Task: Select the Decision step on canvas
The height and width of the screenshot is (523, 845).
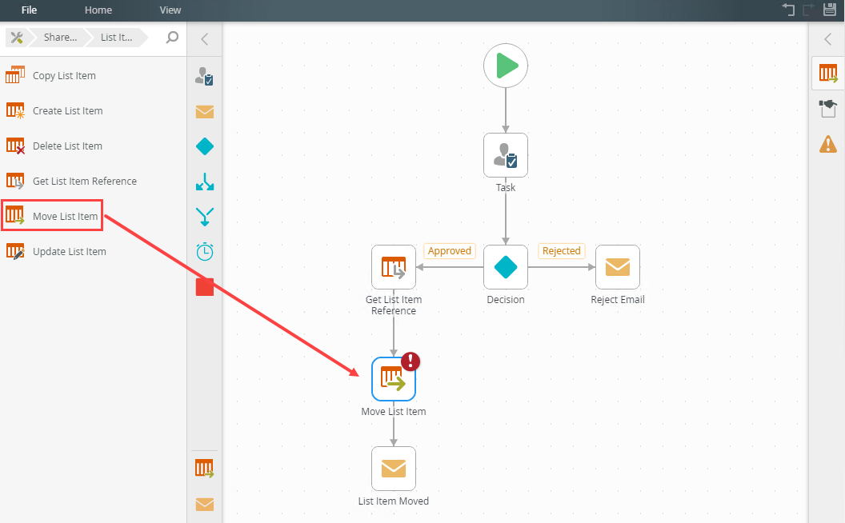Action: [506, 267]
